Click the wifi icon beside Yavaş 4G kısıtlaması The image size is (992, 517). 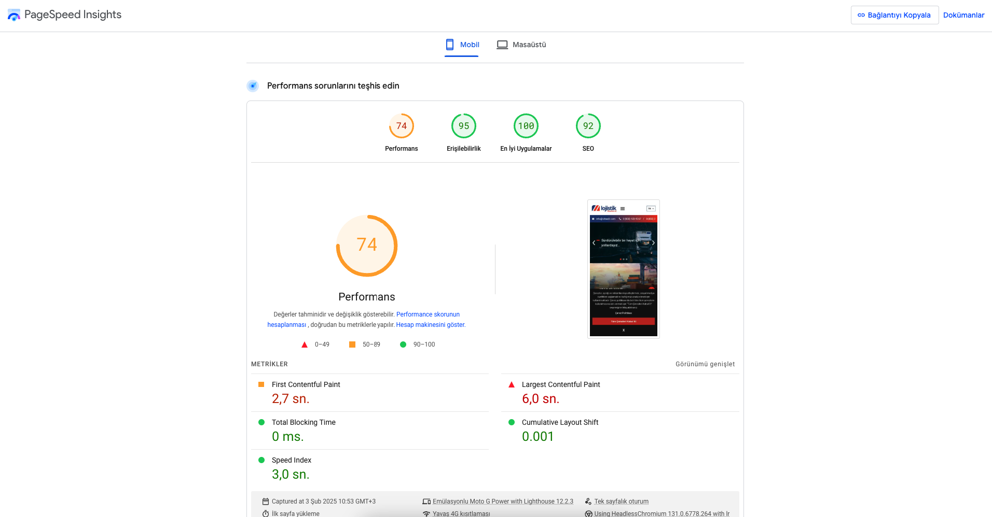point(426,514)
